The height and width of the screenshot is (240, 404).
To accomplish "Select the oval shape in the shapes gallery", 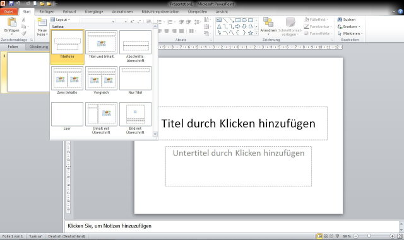I will [244, 20].
